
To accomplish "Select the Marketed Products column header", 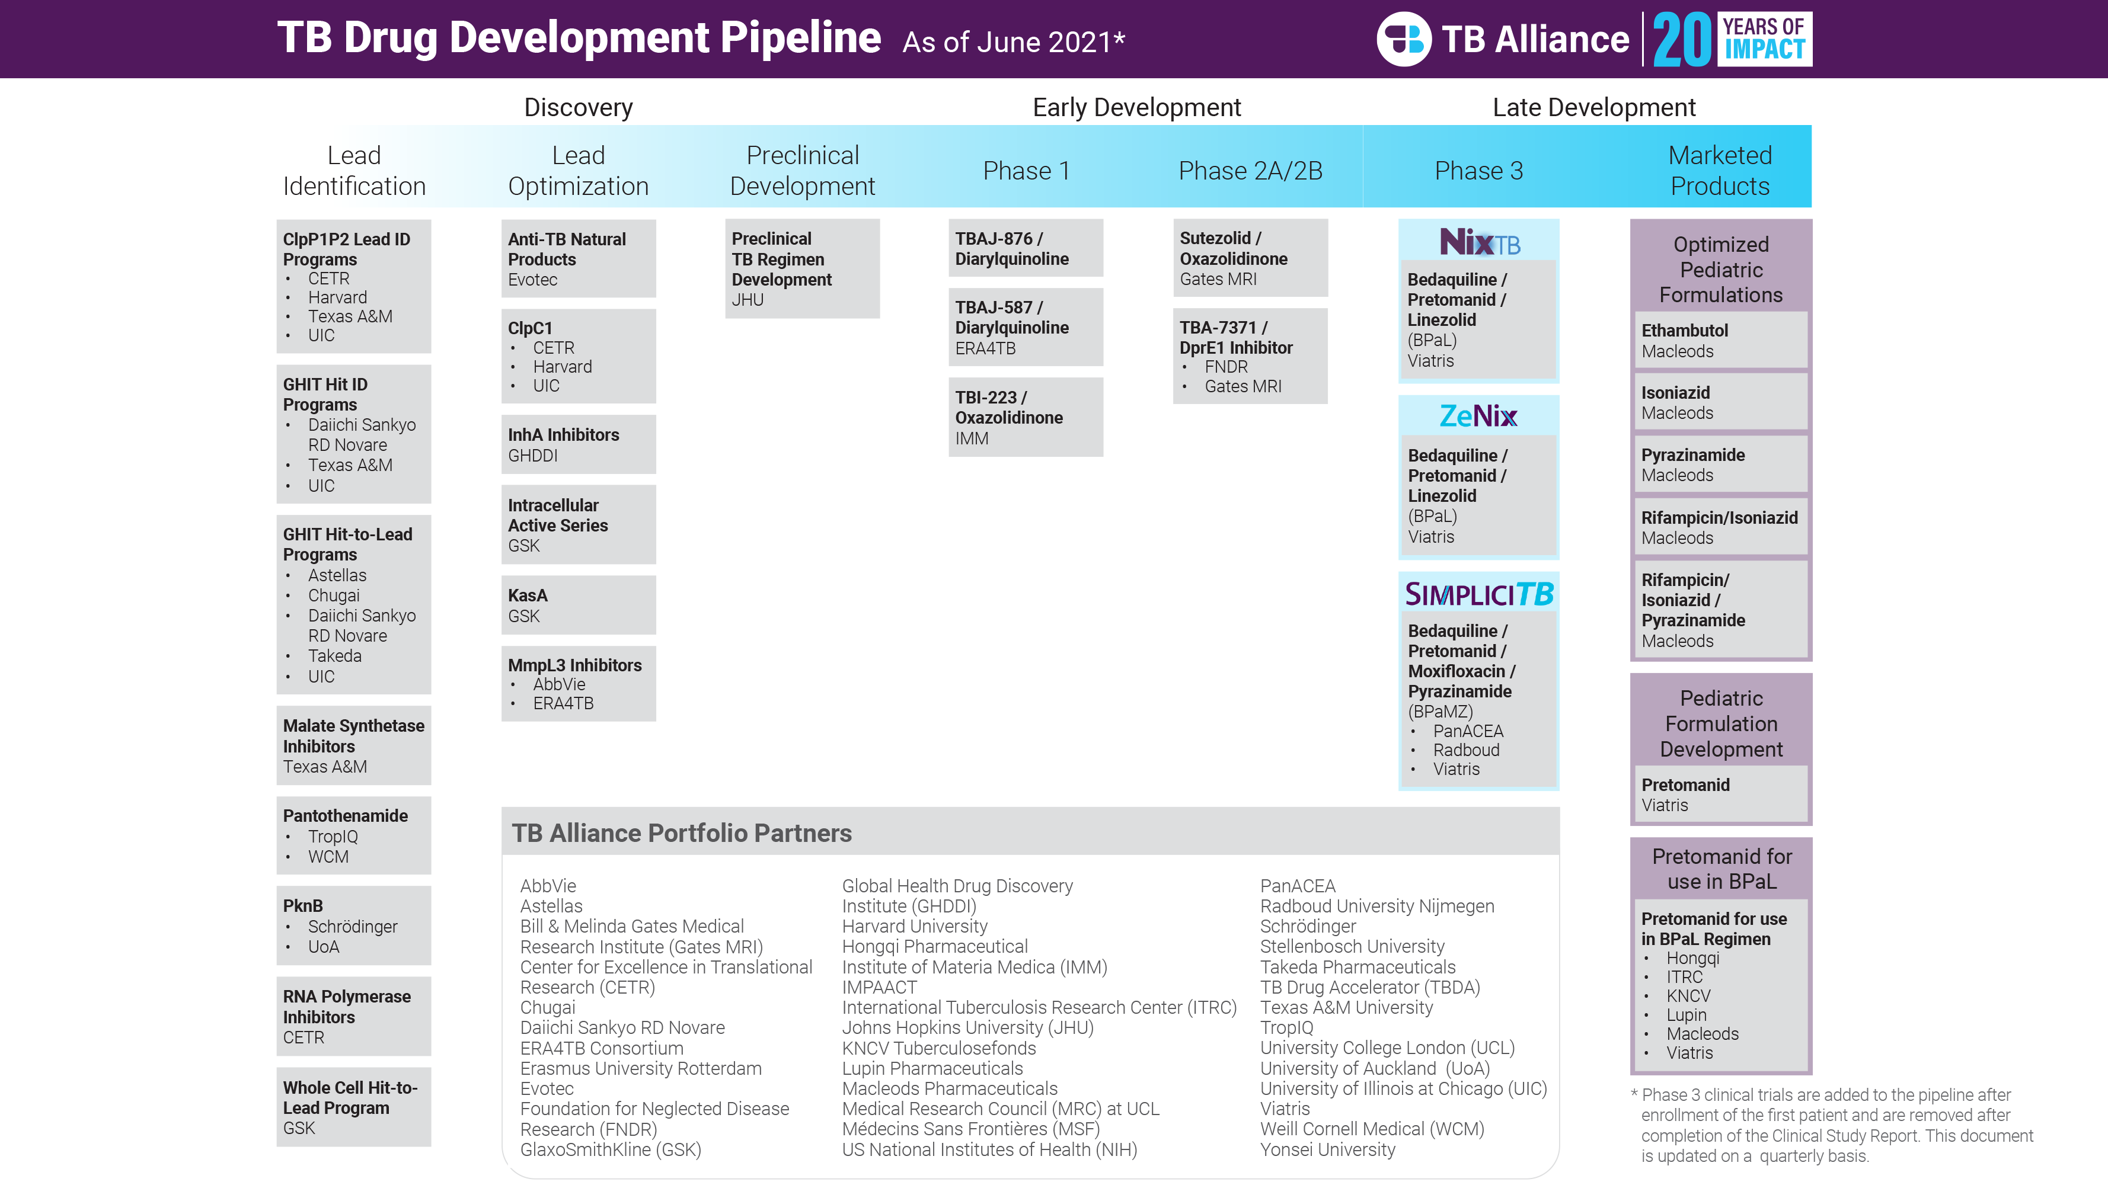I will tap(1720, 170).
